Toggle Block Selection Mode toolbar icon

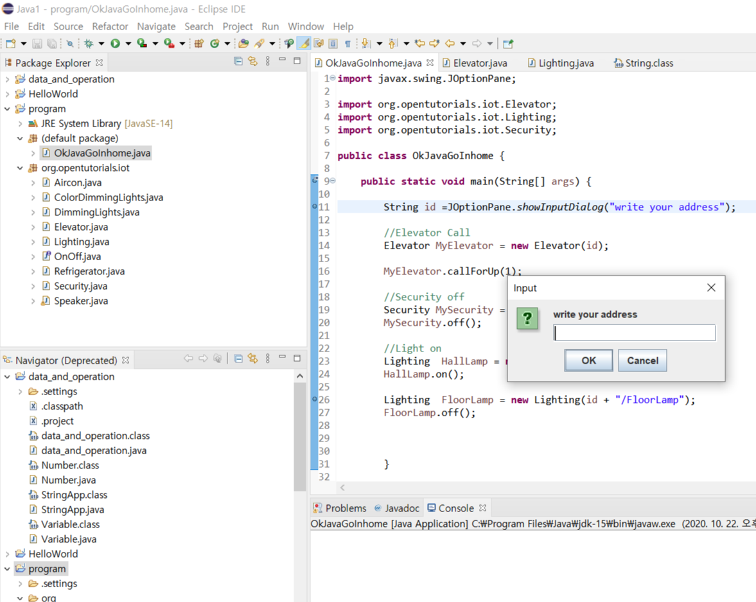click(x=333, y=44)
